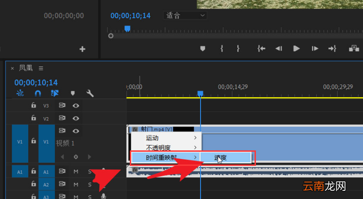Step forward one frame
The height and width of the screenshot is (199, 363).
pos(314,49)
